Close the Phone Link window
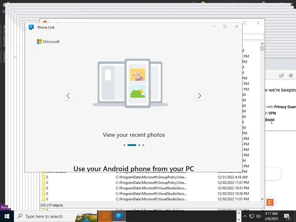 236,26
